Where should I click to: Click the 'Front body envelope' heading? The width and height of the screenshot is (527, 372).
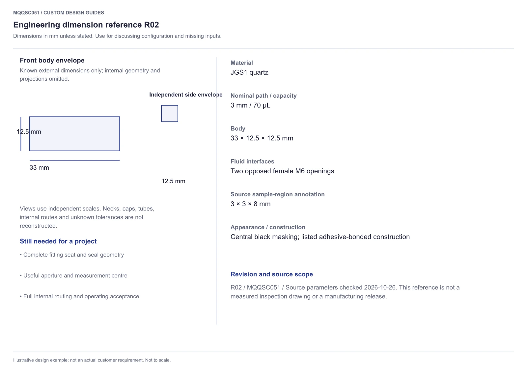click(x=52, y=60)
